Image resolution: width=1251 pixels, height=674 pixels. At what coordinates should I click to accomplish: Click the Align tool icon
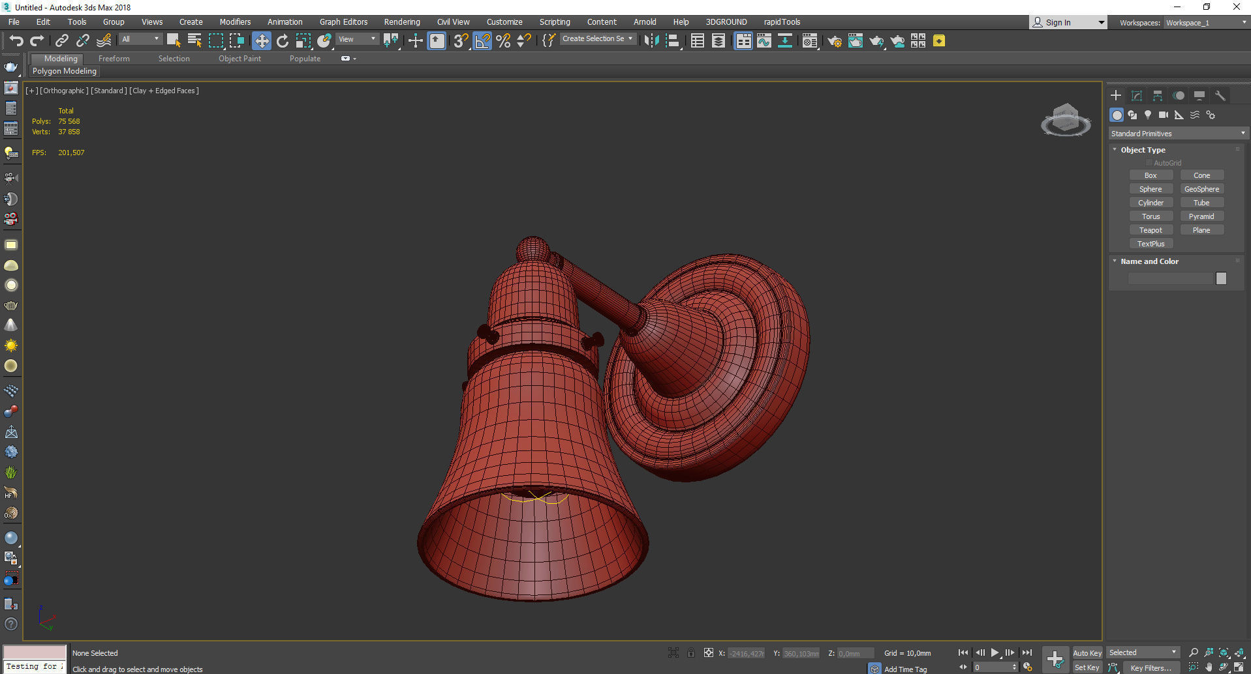[x=673, y=41]
